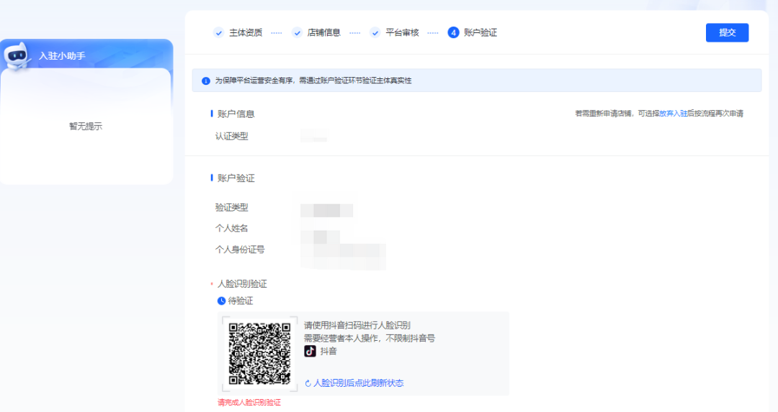Click the 认证类型 label
The width and height of the screenshot is (778, 412).
(x=231, y=136)
